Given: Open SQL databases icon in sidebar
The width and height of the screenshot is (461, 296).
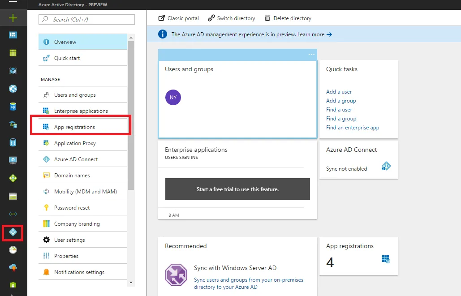Looking at the screenshot, I should coord(13,107).
